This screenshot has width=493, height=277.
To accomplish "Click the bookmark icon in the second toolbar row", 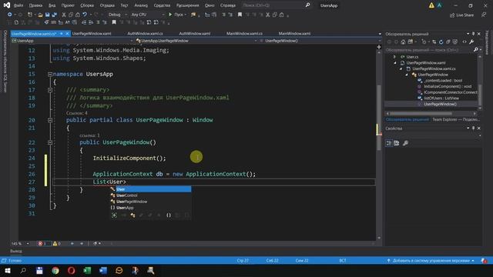I will point(114,22).
